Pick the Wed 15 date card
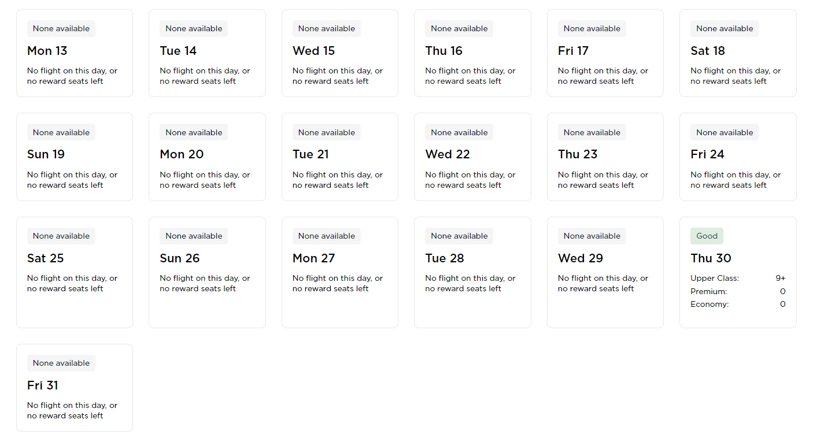 (339, 53)
